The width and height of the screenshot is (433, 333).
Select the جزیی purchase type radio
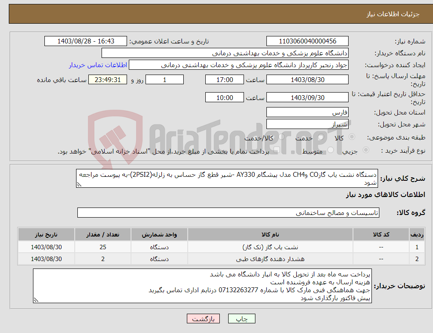tap(366, 150)
